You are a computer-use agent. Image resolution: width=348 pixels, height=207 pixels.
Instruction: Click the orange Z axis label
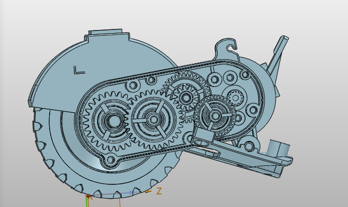pyautogui.click(x=159, y=191)
